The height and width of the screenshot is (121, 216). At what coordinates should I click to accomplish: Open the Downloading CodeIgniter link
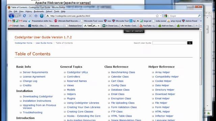click(x=38, y=96)
